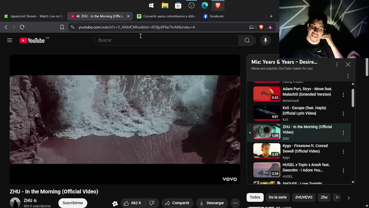This screenshot has width=369, height=208.
Task: Click the badge icon beside like button
Action: click(x=115, y=203)
